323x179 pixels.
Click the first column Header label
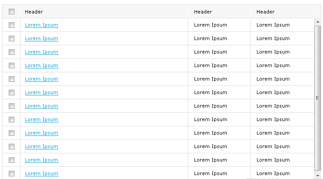tap(34, 12)
